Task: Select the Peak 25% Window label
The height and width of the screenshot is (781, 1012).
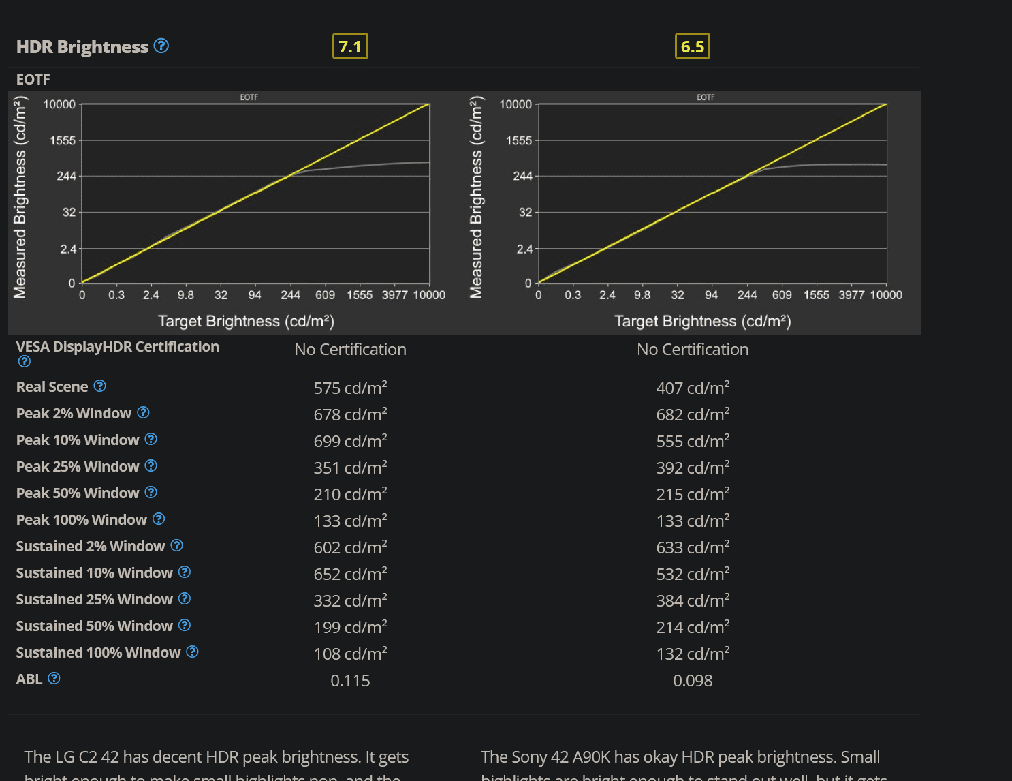Action: pyautogui.click(x=78, y=466)
